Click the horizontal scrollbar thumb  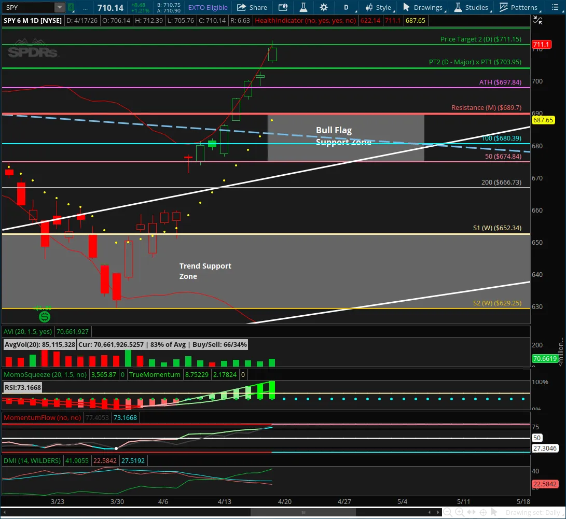click(x=303, y=512)
